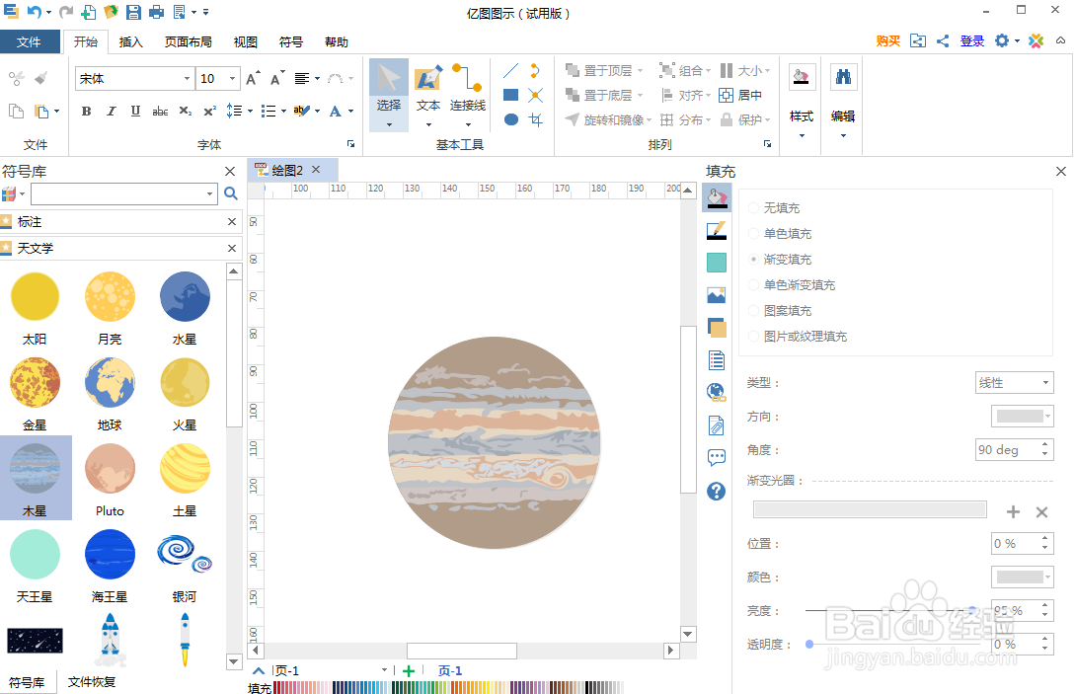Open the comment bubble panel icon
Viewport: 1075px width, 694px height.
(x=717, y=457)
